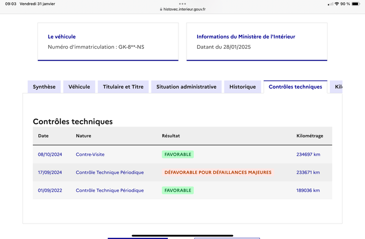Go to the Historique tab

click(x=243, y=87)
